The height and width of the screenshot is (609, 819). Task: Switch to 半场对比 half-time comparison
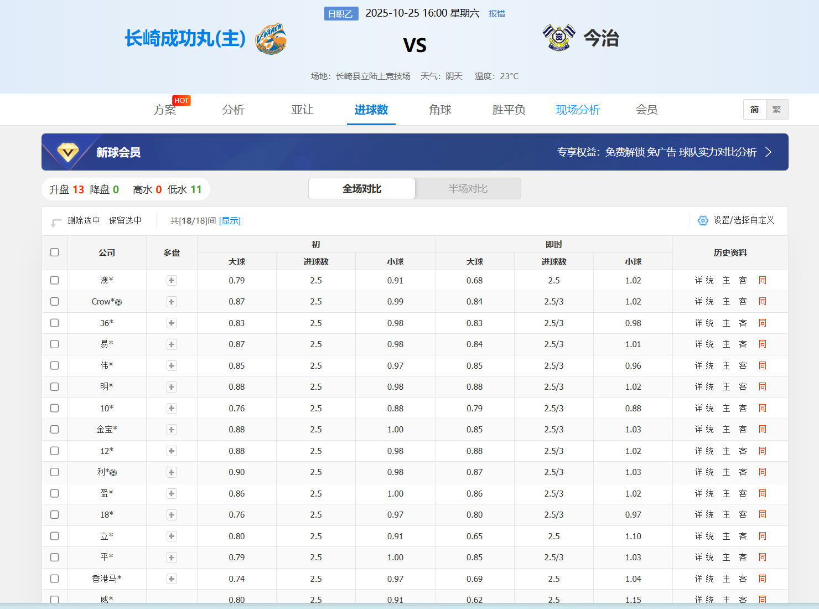(468, 188)
